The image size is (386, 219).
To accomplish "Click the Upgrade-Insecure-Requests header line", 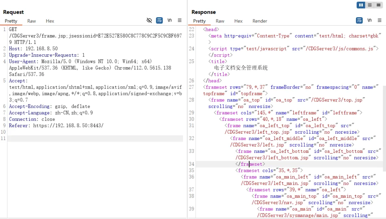I will [47, 55].
